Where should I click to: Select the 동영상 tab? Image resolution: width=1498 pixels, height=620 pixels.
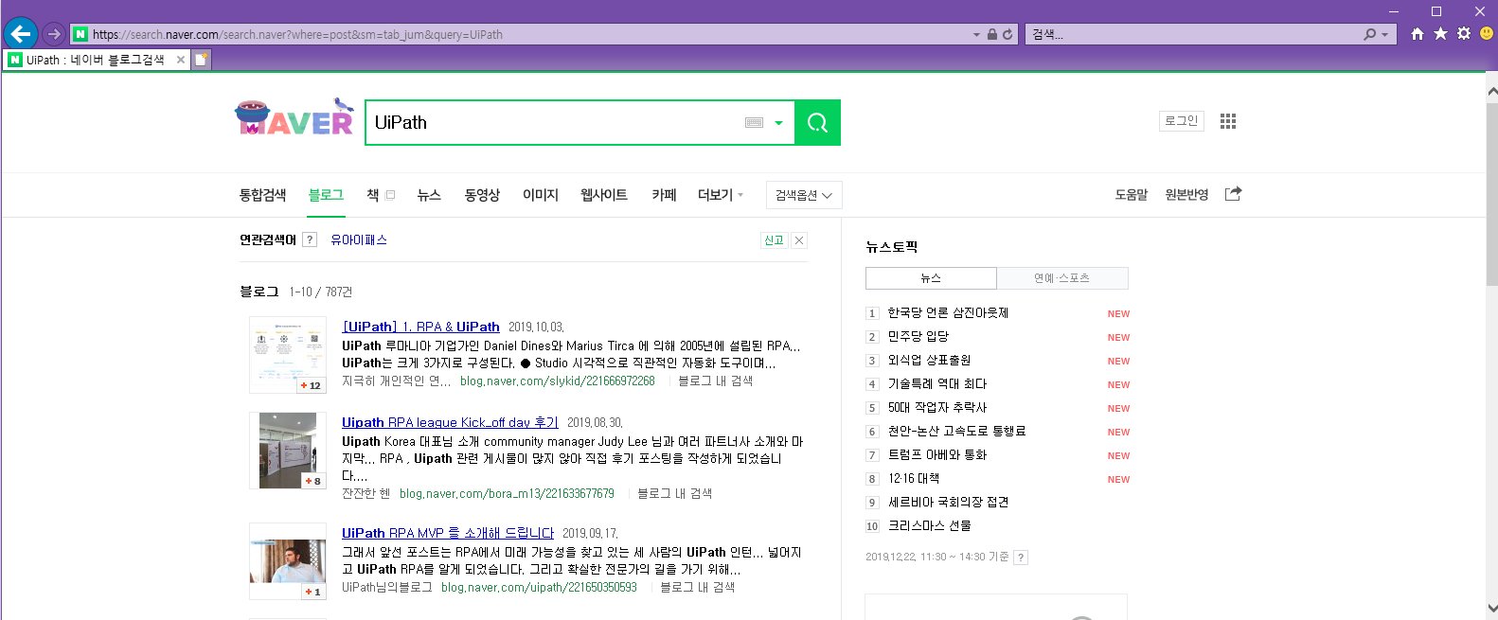(482, 195)
